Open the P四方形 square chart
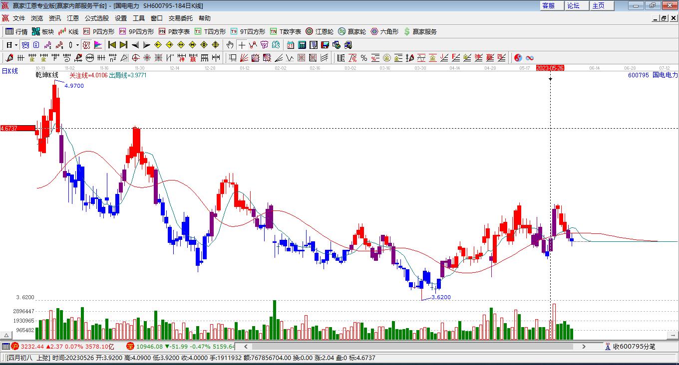This screenshot has width=679, height=365. 98,31
